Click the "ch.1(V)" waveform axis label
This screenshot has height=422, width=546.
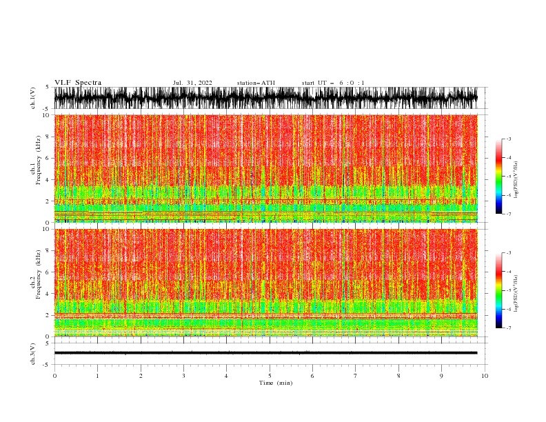click(x=33, y=98)
